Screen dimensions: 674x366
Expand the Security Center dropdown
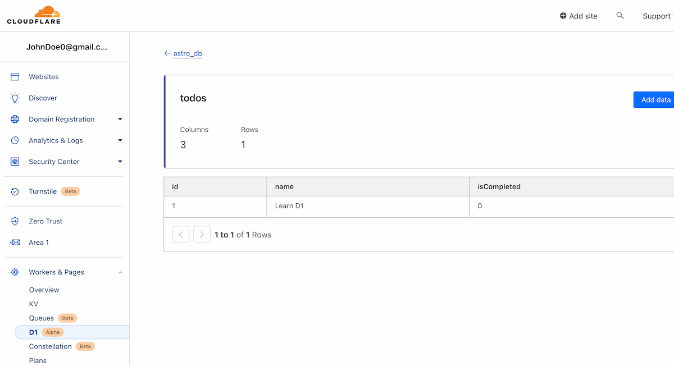(120, 161)
